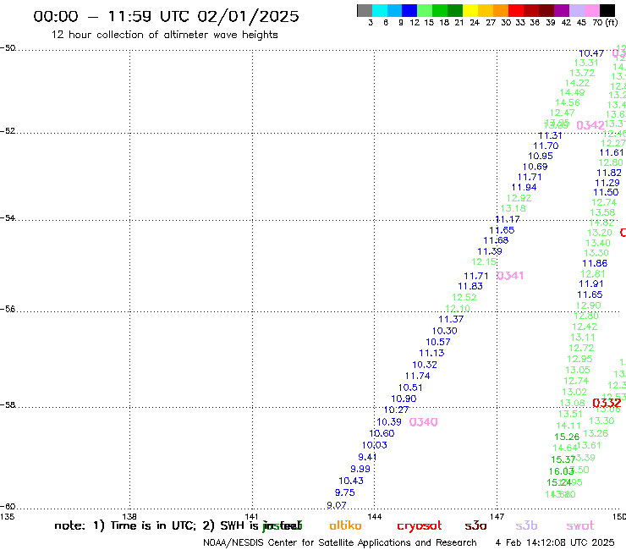
Task: Click the orange 'altika' satellite label
Action: (345, 525)
